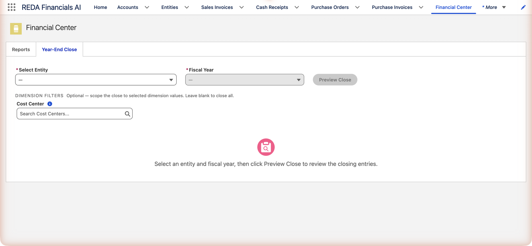The width and height of the screenshot is (532, 246).
Task: Click the Cost Center field label
Action: (x=30, y=104)
